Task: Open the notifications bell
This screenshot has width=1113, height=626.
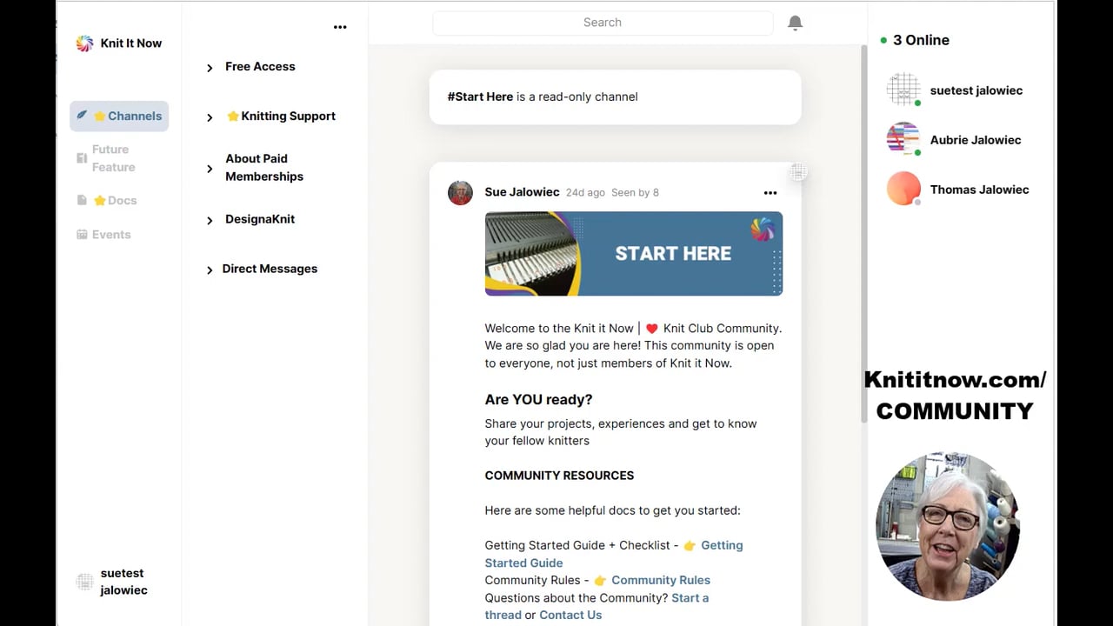Action: point(795,23)
